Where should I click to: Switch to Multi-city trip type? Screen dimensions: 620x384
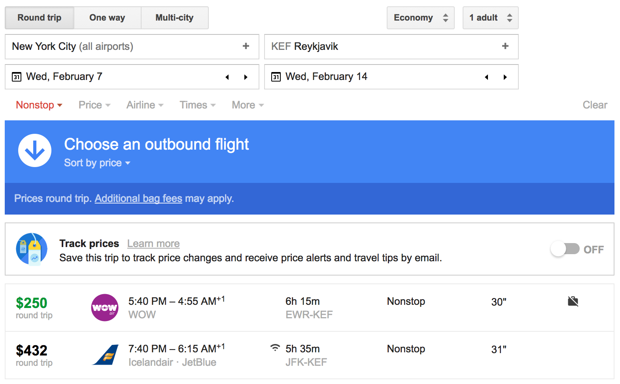point(174,18)
